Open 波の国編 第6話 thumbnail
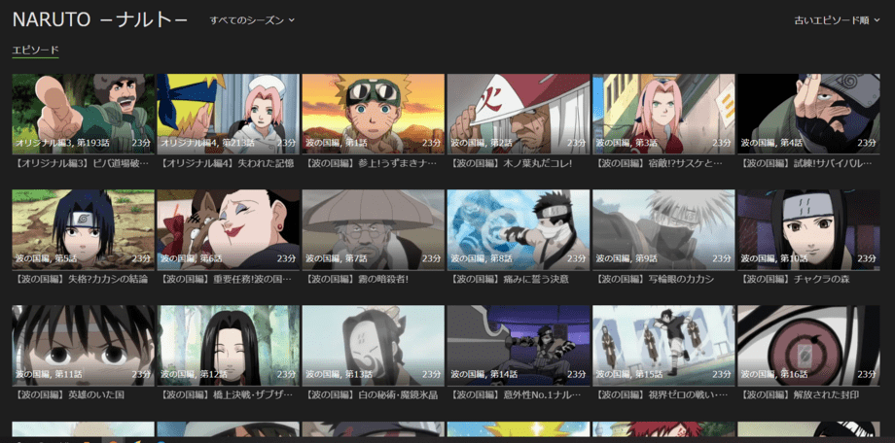The width and height of the screenshot is (895, 443). pos(229,230)
